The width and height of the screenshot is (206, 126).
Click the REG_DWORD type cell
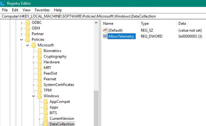click(x=151, y=36)
